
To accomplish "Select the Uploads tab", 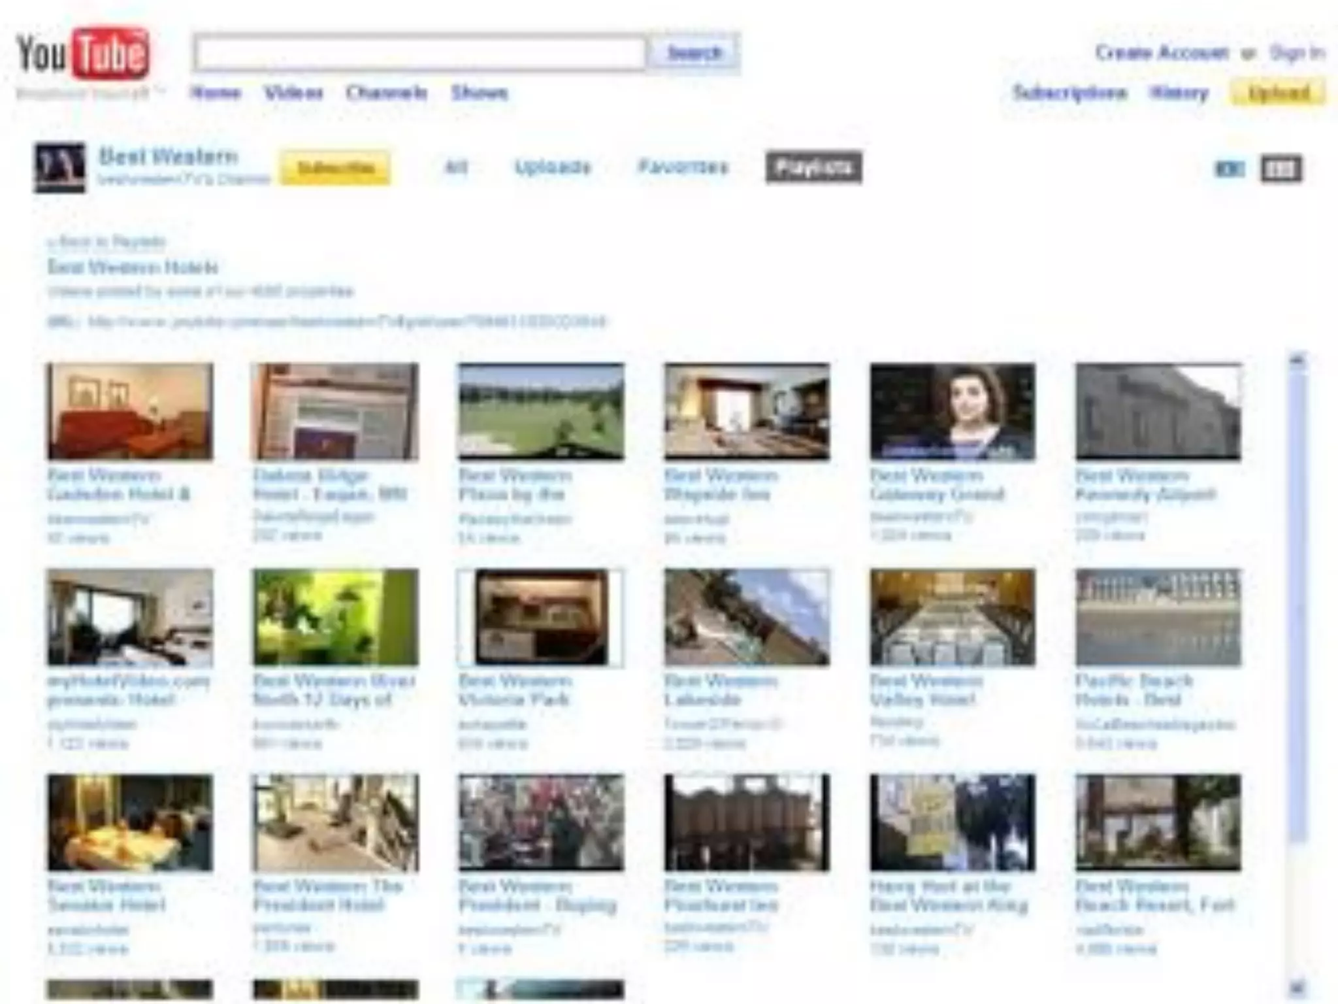I will point(553,167).
